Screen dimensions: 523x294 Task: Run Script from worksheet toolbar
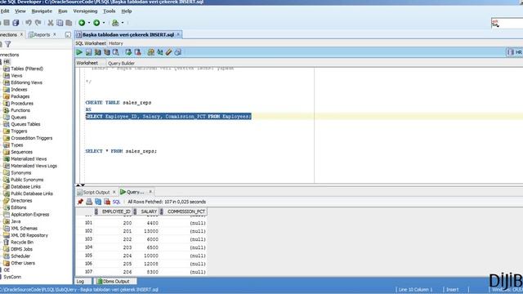[88, 52]
